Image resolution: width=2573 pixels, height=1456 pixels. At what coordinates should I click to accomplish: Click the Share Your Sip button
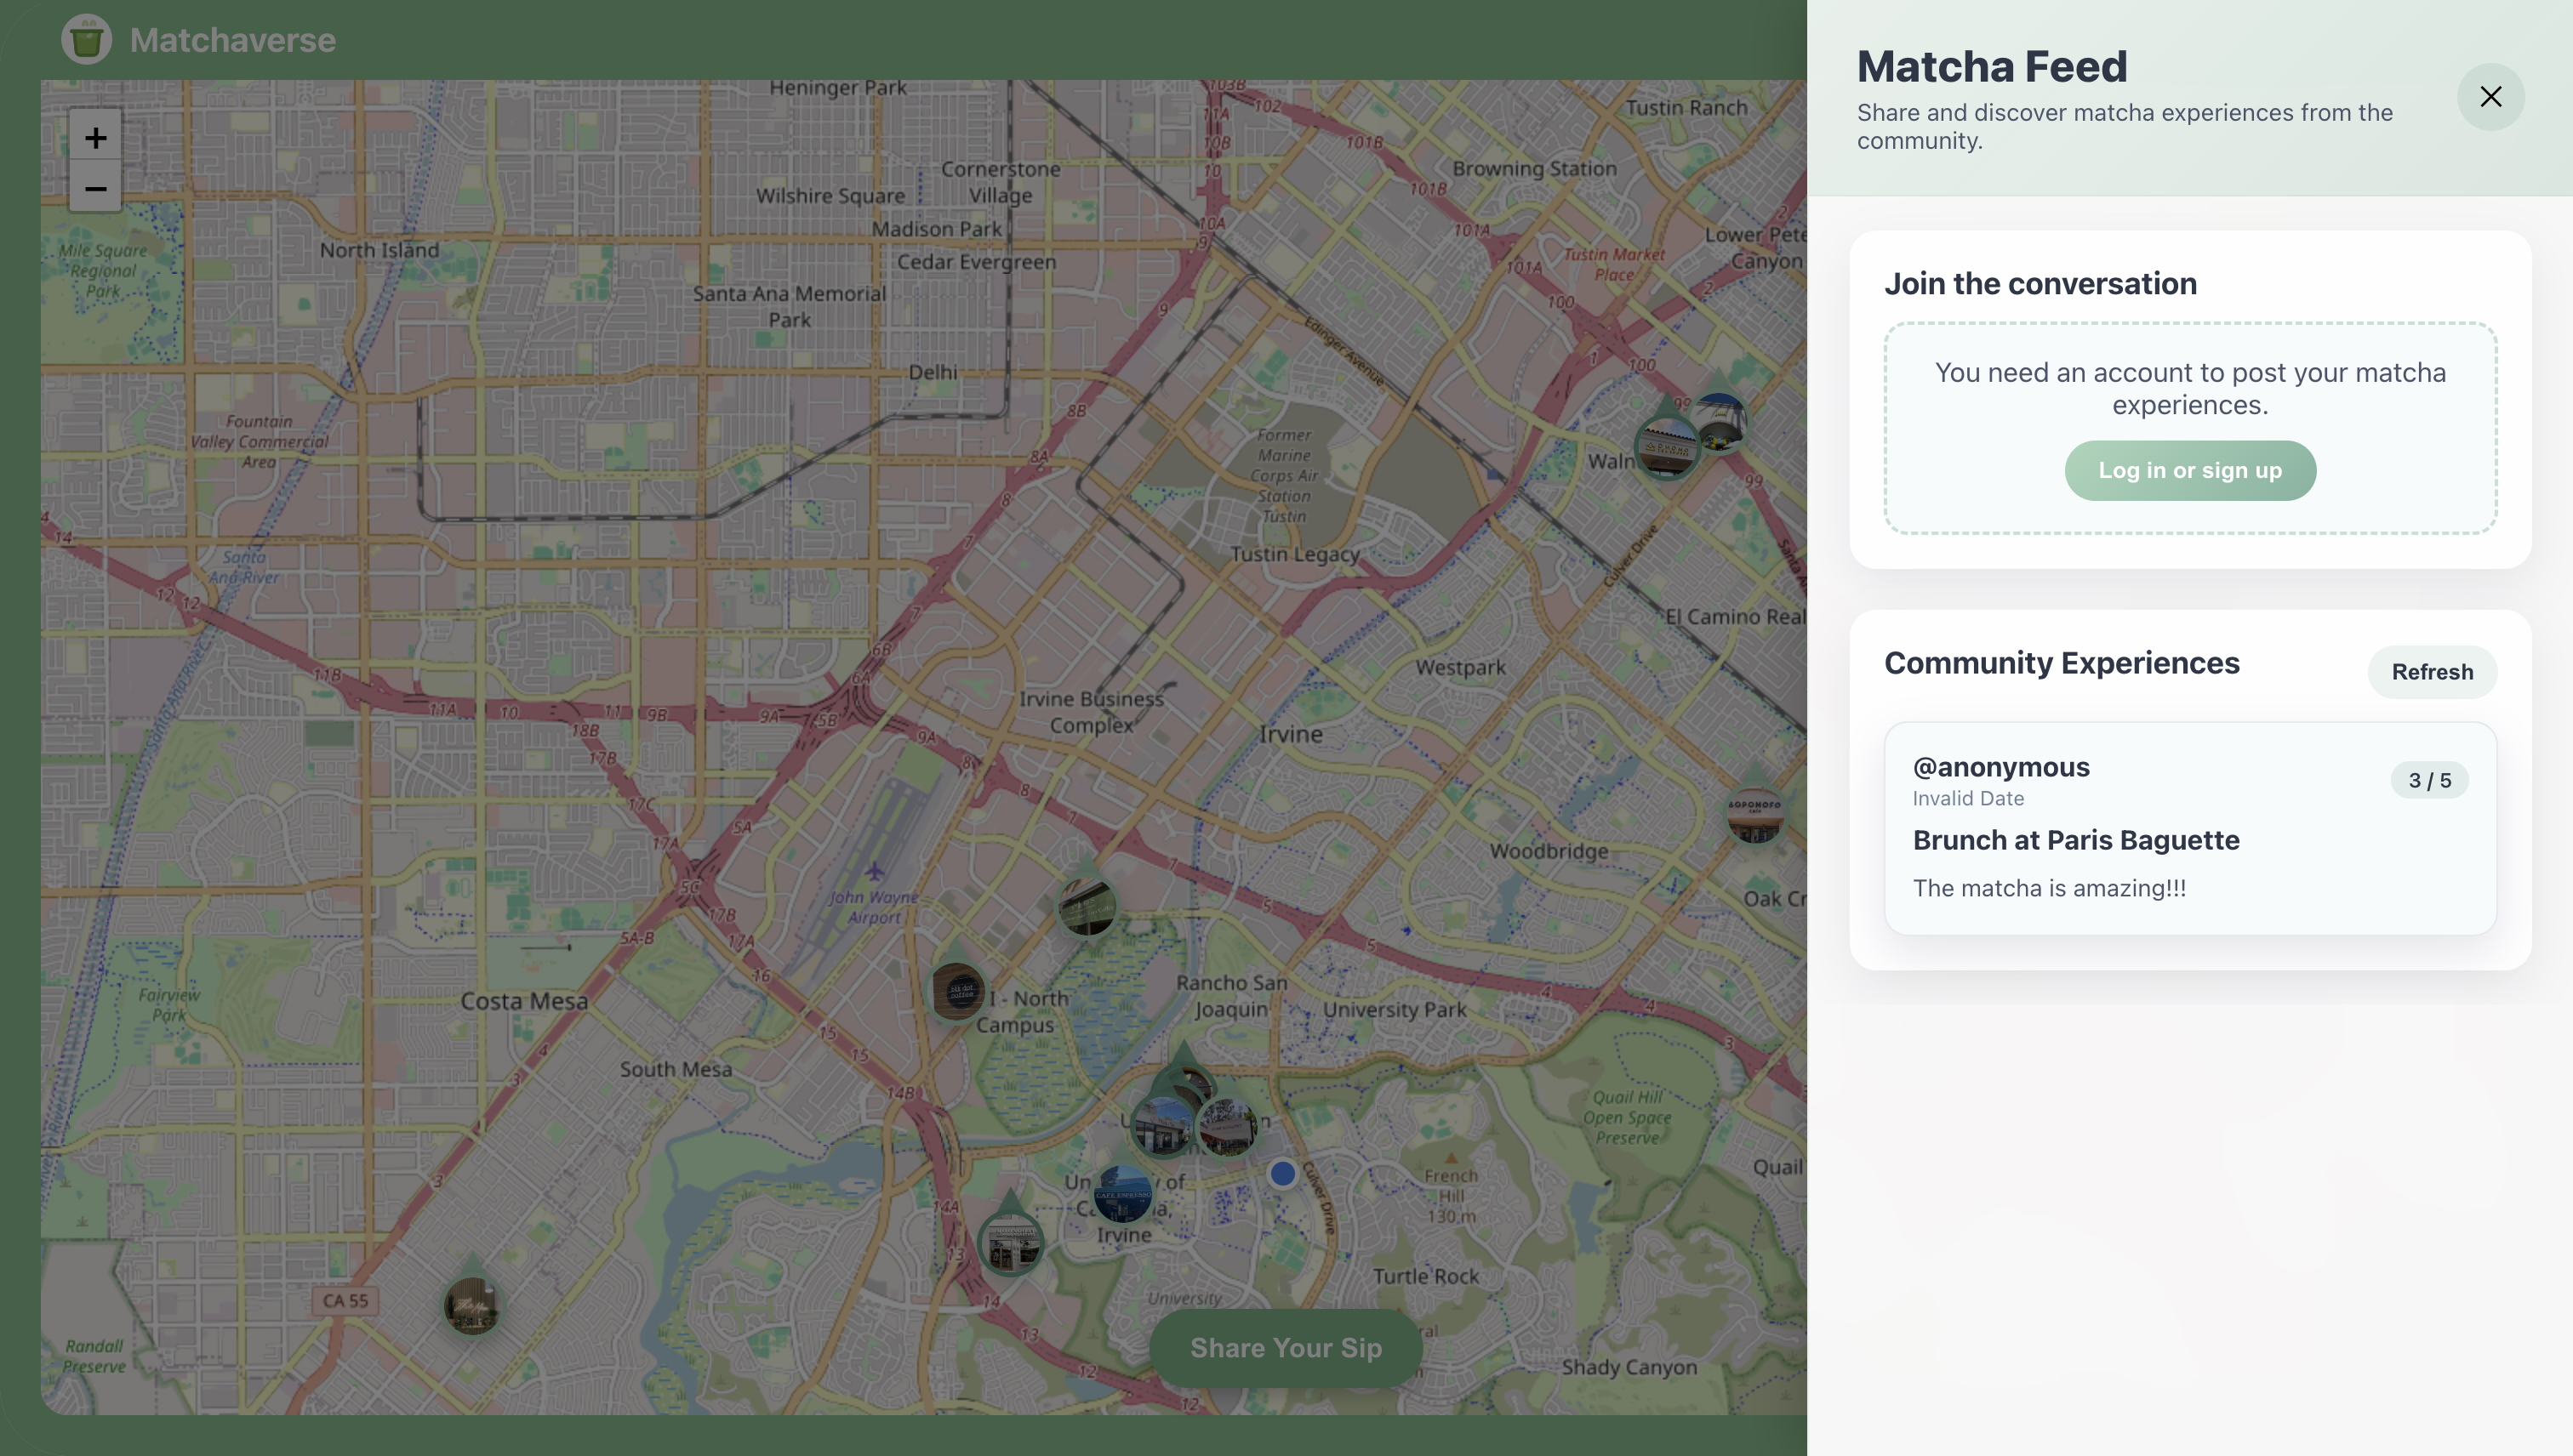tap(1286, 1347)
